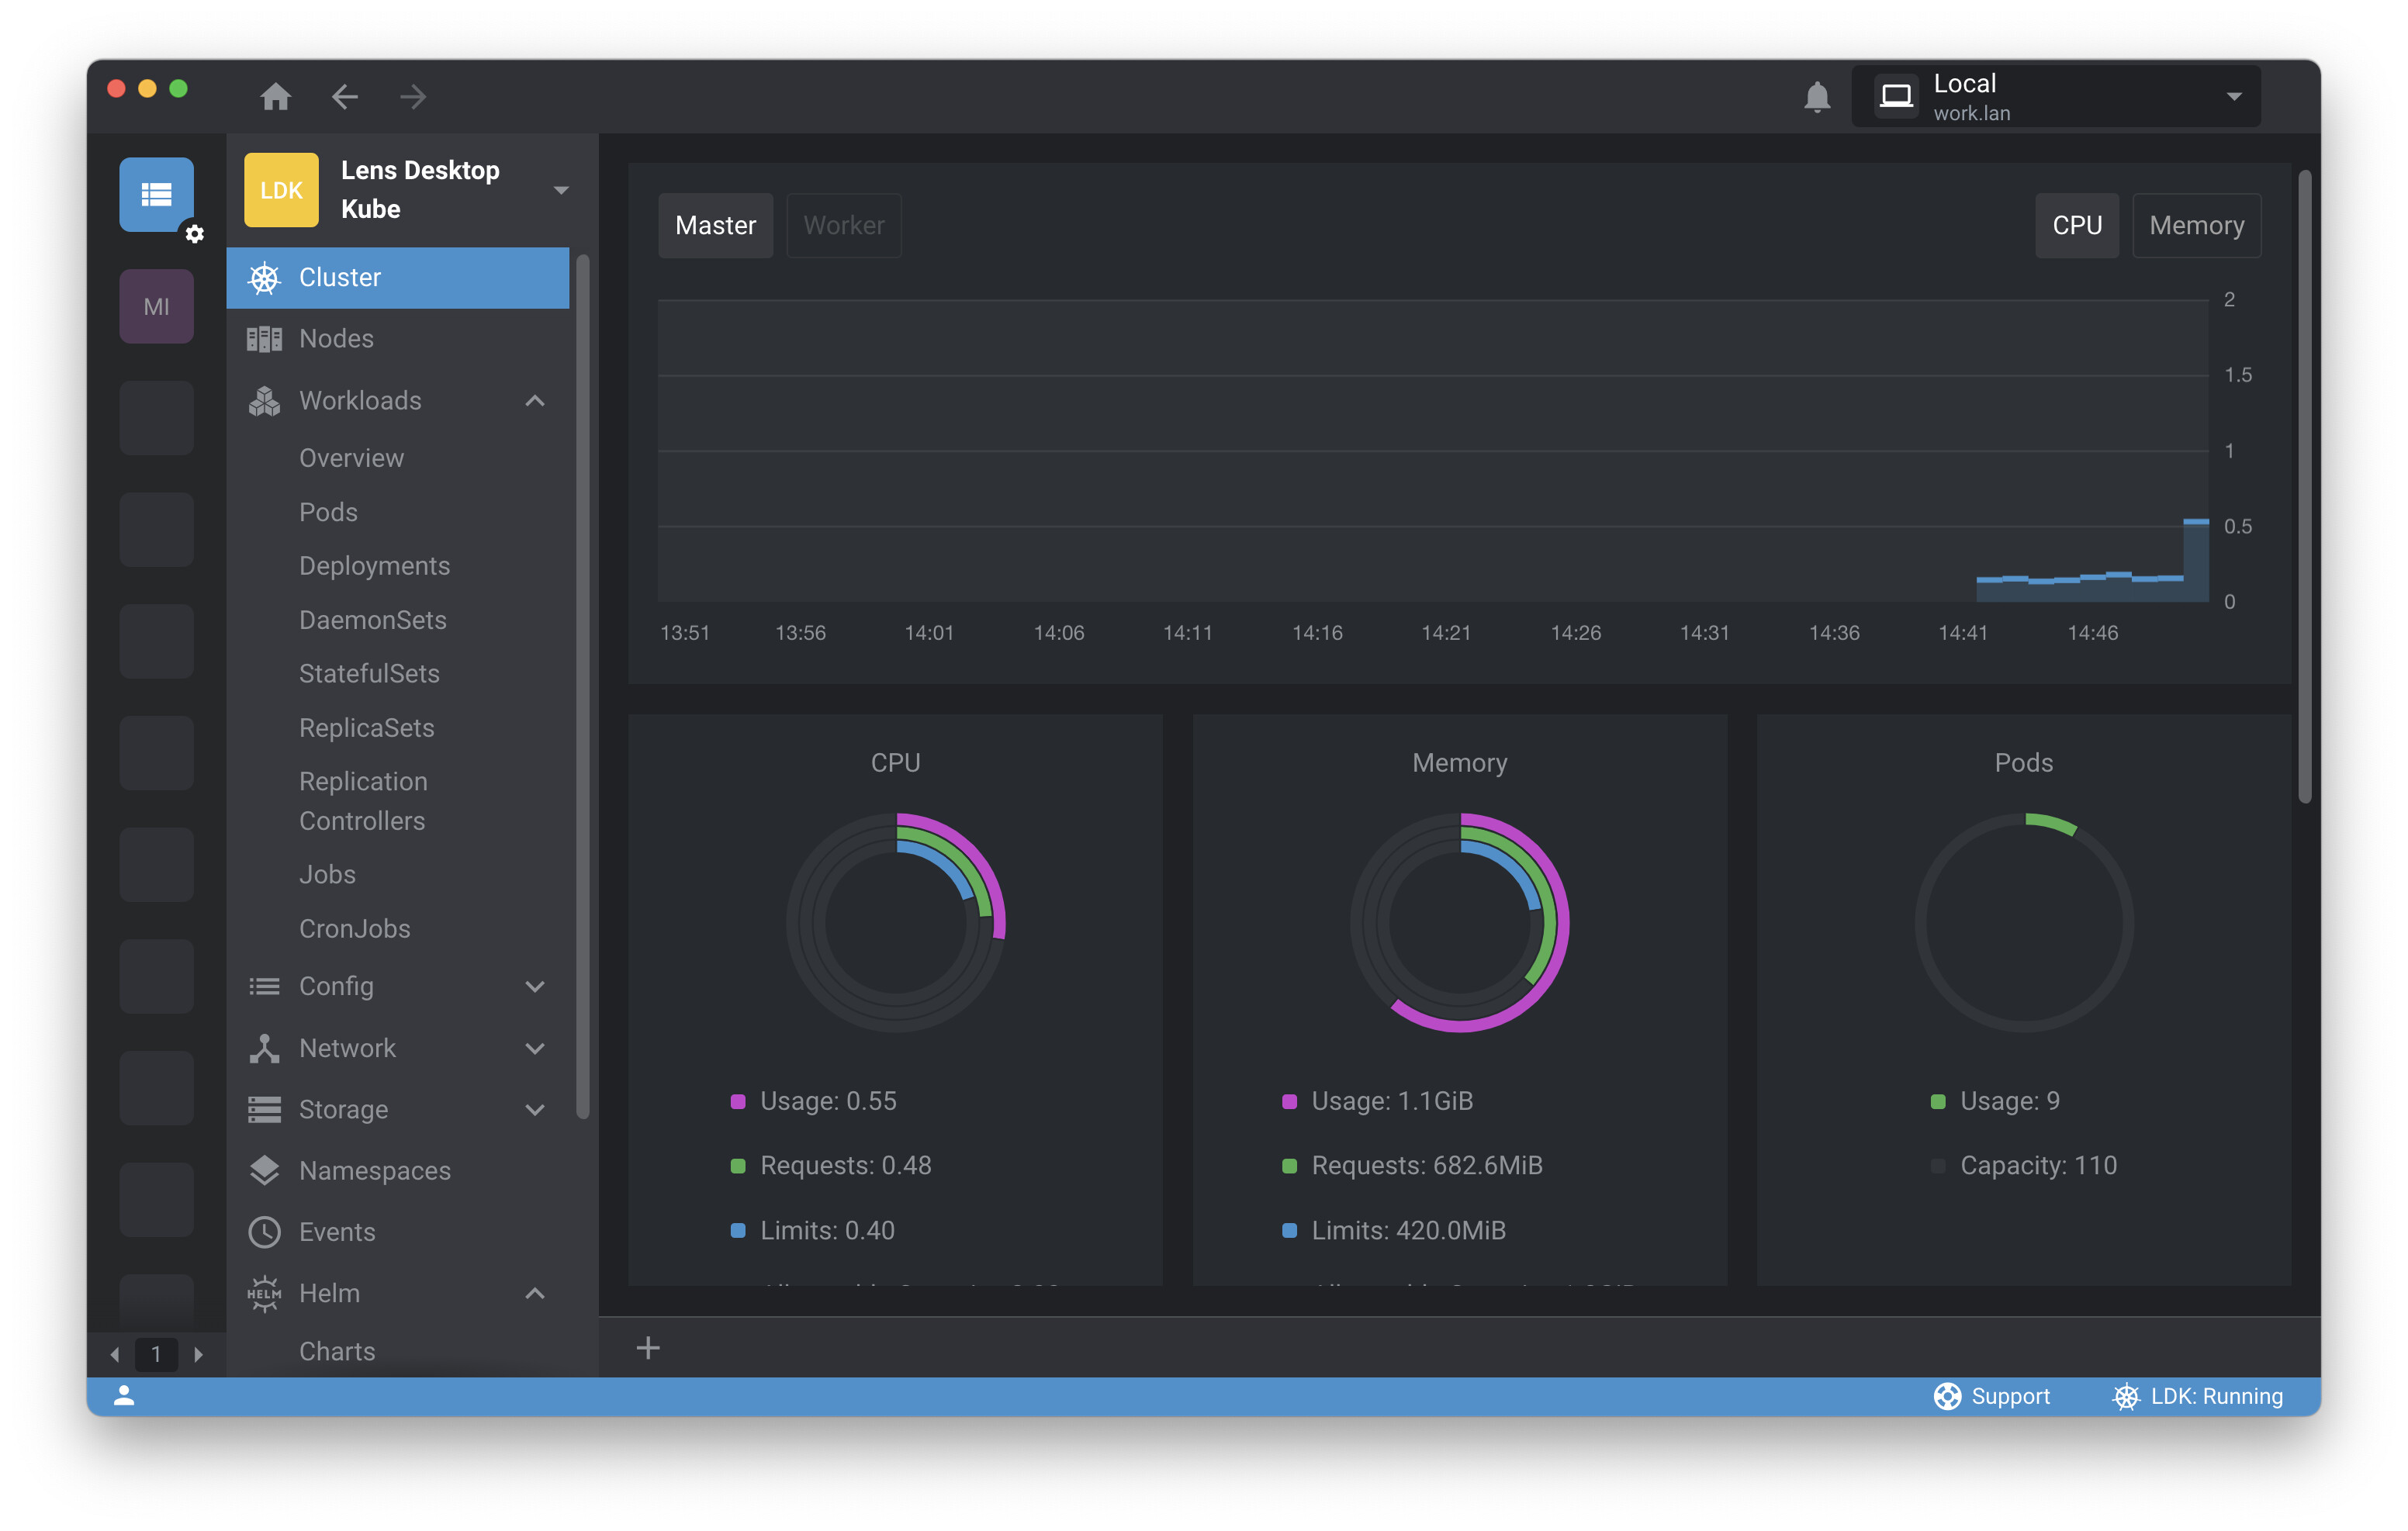Click the plus icon to add terminal tab
This screenshot has height=1531, width=2408.
click(648, 1348)
